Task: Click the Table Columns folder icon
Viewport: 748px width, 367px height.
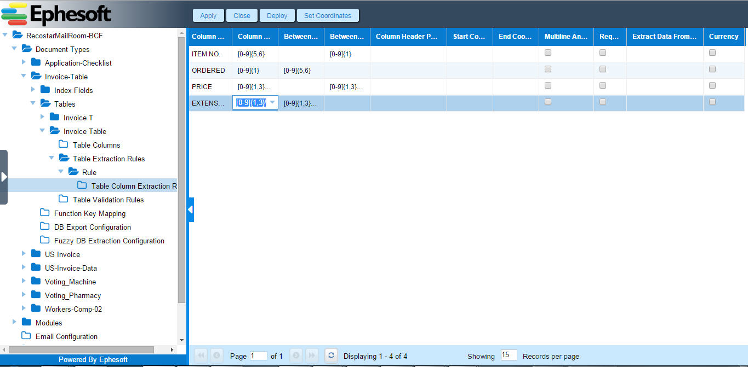Action: pos(64,145)
